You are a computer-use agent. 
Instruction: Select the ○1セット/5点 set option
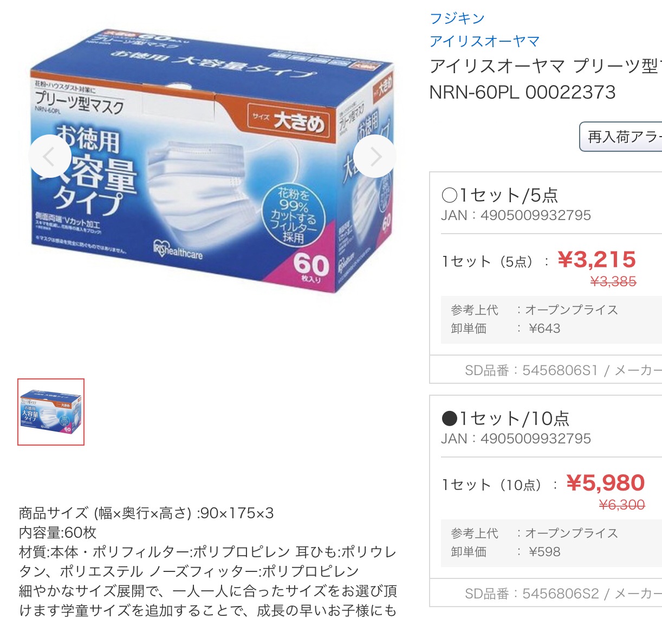[x=499, y=195]
